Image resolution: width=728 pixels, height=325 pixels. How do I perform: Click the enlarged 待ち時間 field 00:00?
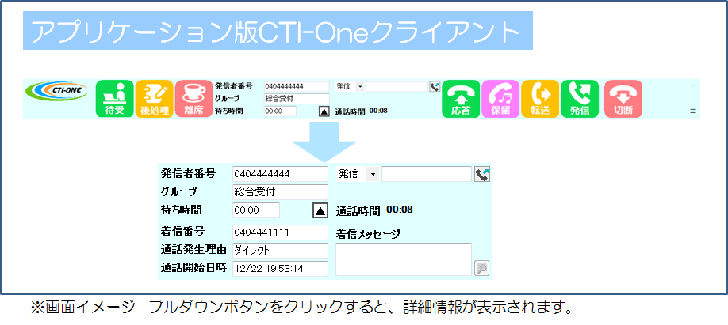point(256,210)
